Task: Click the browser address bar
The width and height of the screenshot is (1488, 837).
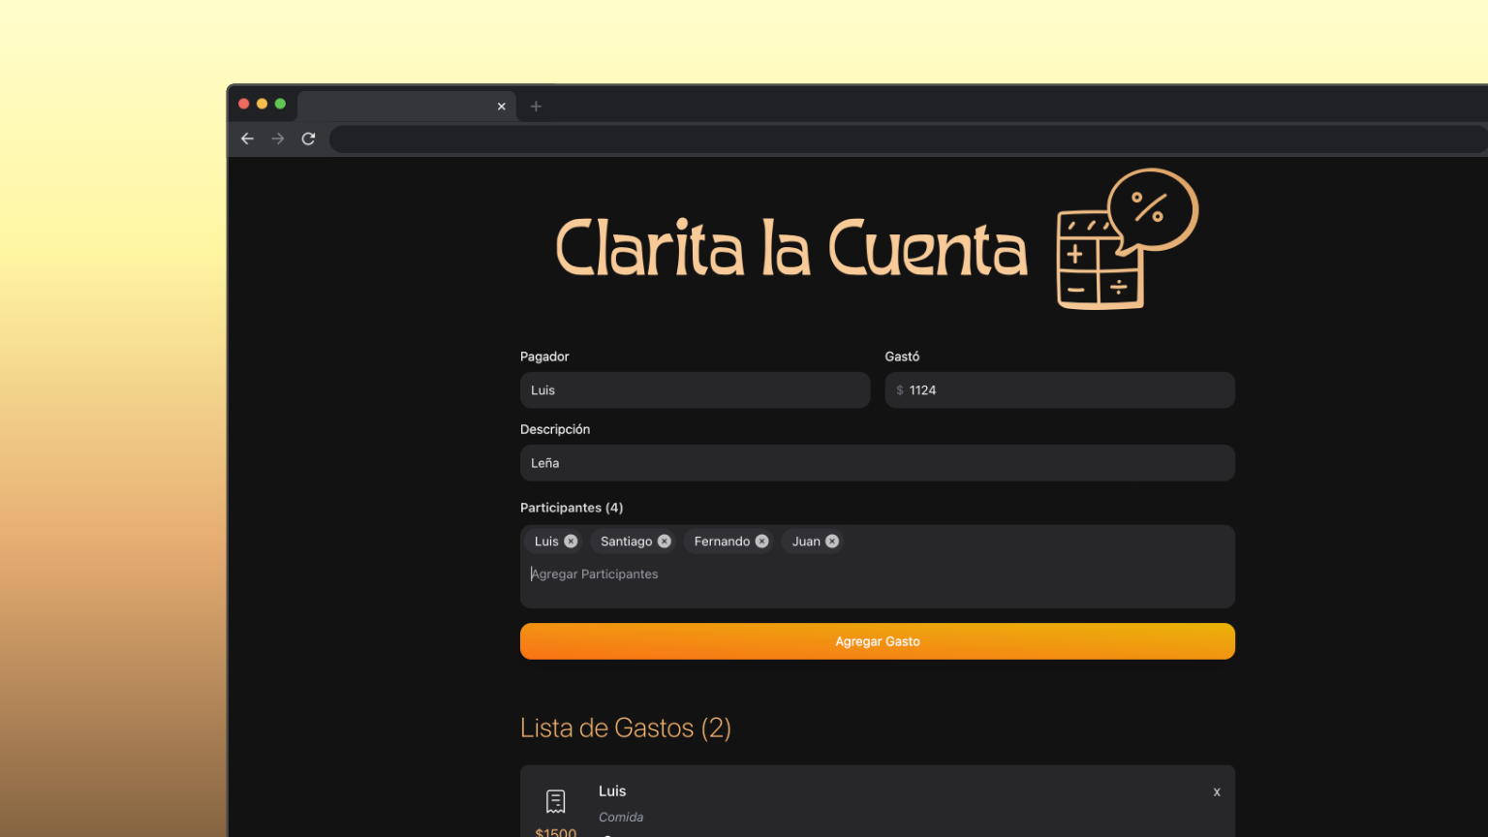Action: click(x=907, y=139)
